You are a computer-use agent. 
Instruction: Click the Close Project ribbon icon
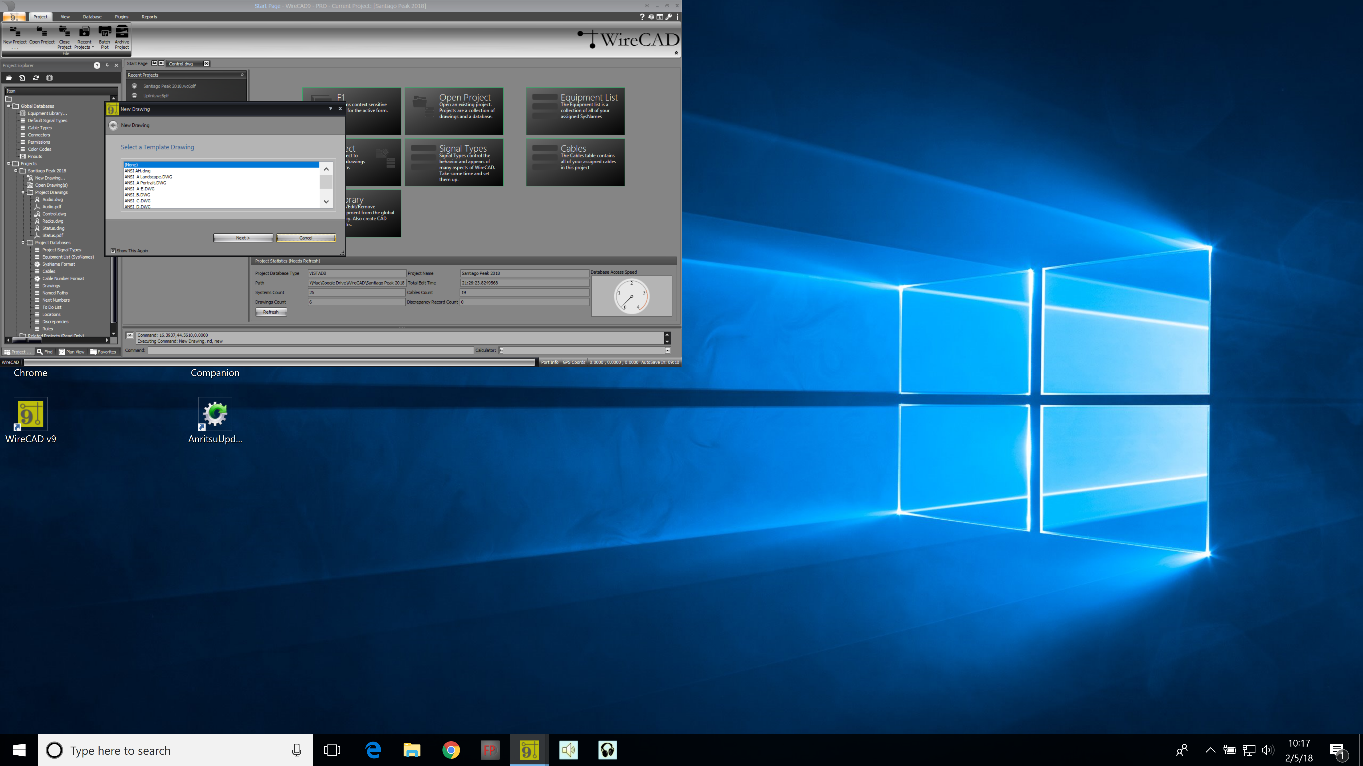pyautogui.click(x=64, y=36)
